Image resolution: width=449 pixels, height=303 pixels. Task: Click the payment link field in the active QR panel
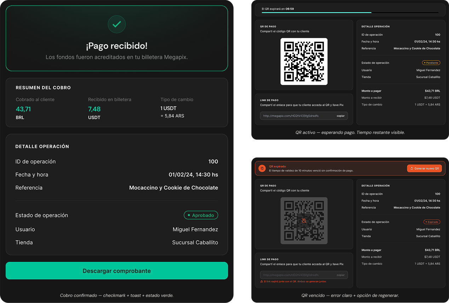304,116
